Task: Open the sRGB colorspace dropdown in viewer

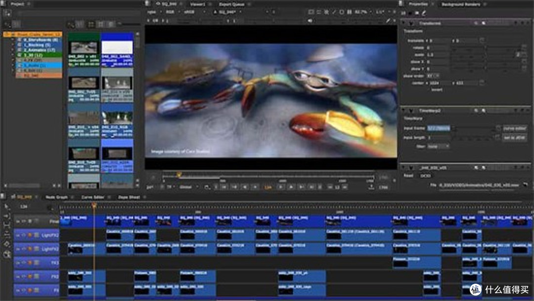Action: pyautogui.click(x=194, y=12)
